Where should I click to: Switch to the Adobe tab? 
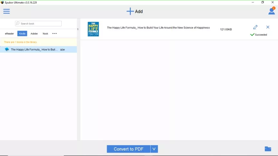[x=34, y=33]
